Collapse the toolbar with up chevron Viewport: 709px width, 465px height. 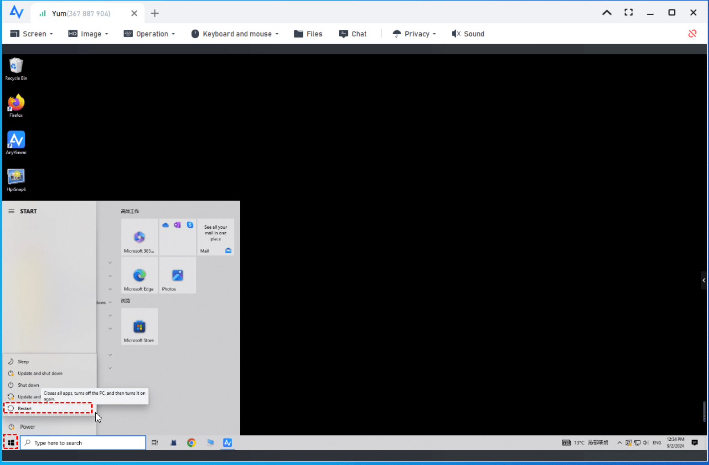point(606,13)
